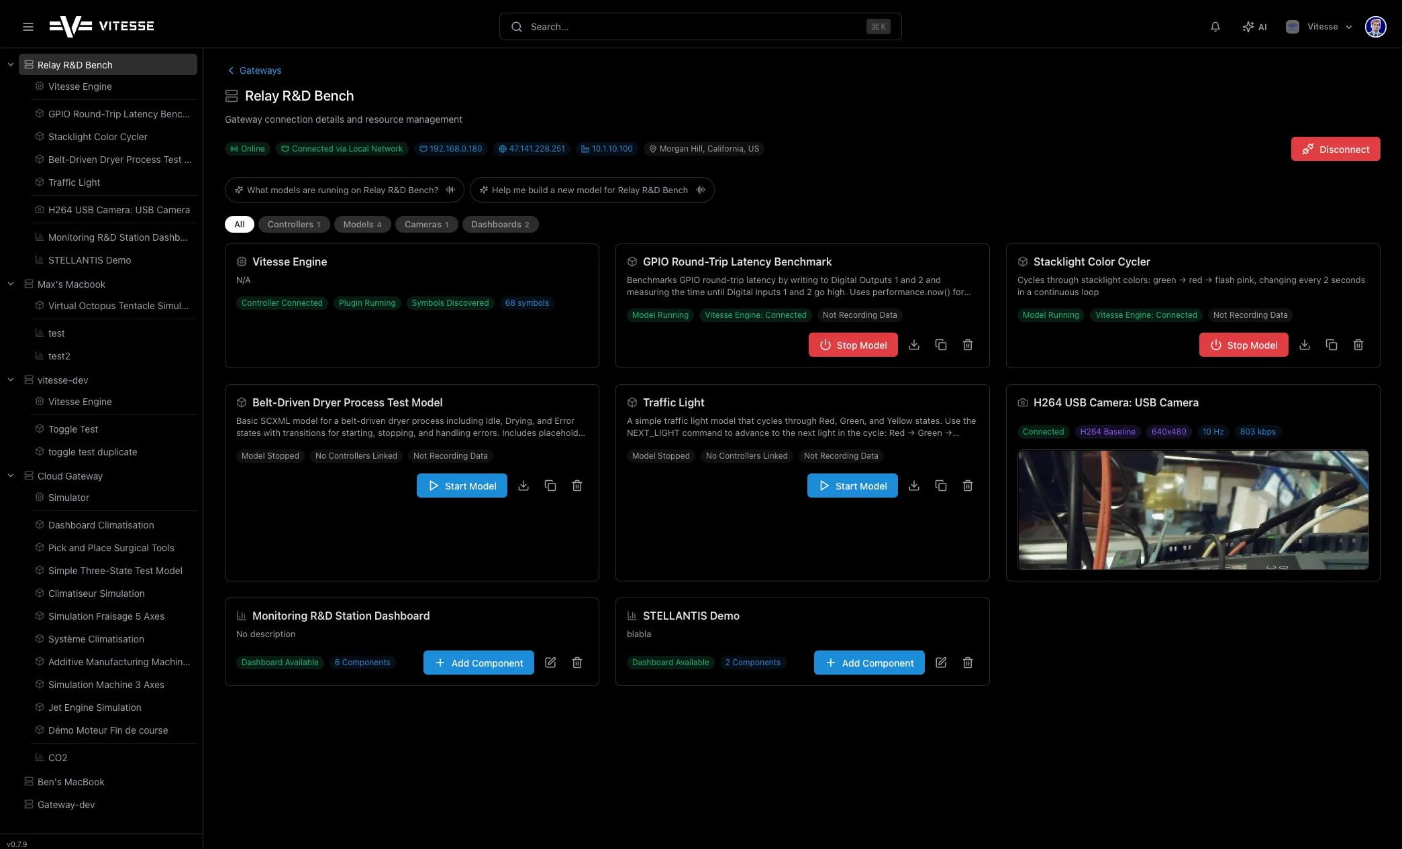The height and width of the screenshot is (849, 1402).
Task: Go back to Gateways link
Action: pos(254,70)
